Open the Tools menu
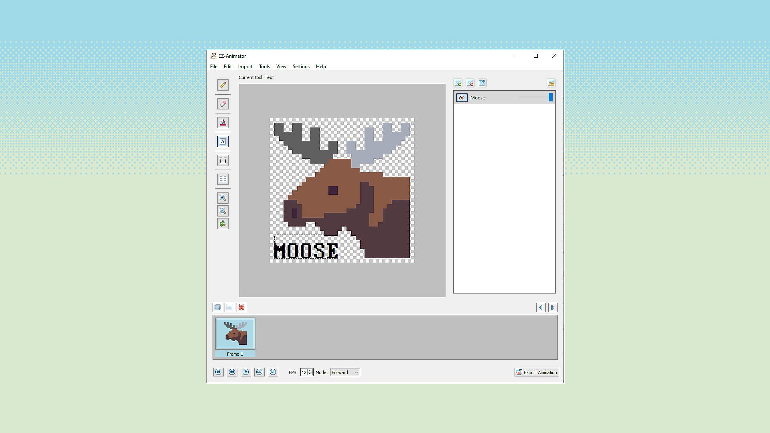The width and height of the screenshot is (770, 433). [264, 67]
